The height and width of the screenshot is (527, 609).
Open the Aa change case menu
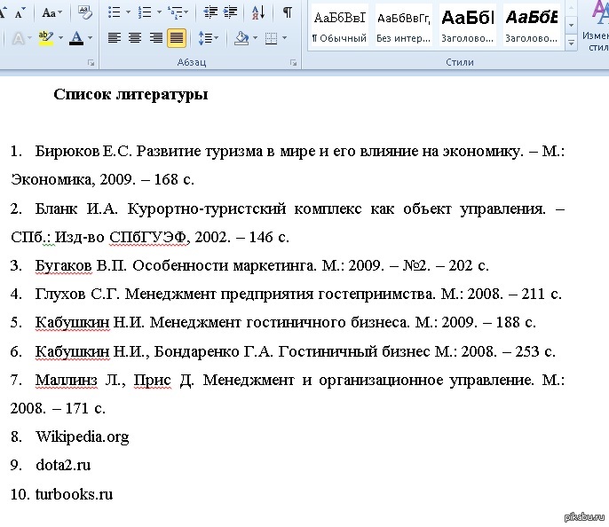point(51,12)
